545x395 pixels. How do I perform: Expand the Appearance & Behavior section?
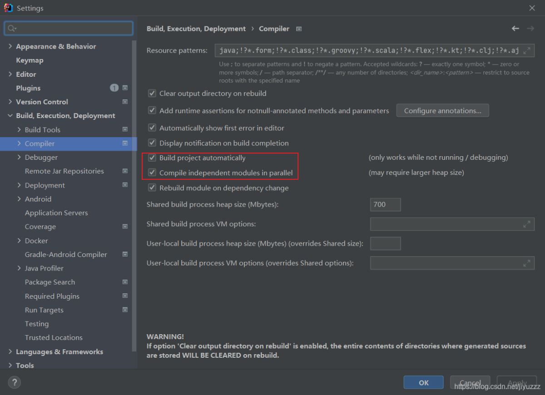click(10, 46)
